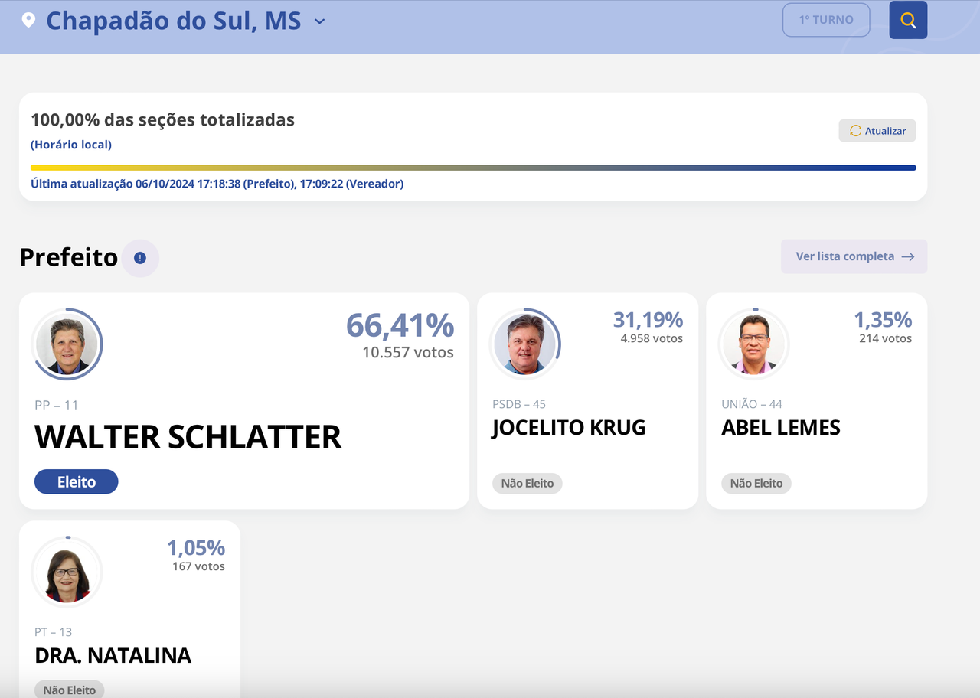Open Ver lista completa link
Screen dimensions: 980x698
click(854, 256)
